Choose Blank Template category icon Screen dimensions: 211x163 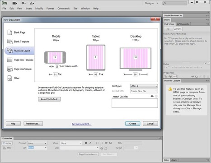coord(9,42)
